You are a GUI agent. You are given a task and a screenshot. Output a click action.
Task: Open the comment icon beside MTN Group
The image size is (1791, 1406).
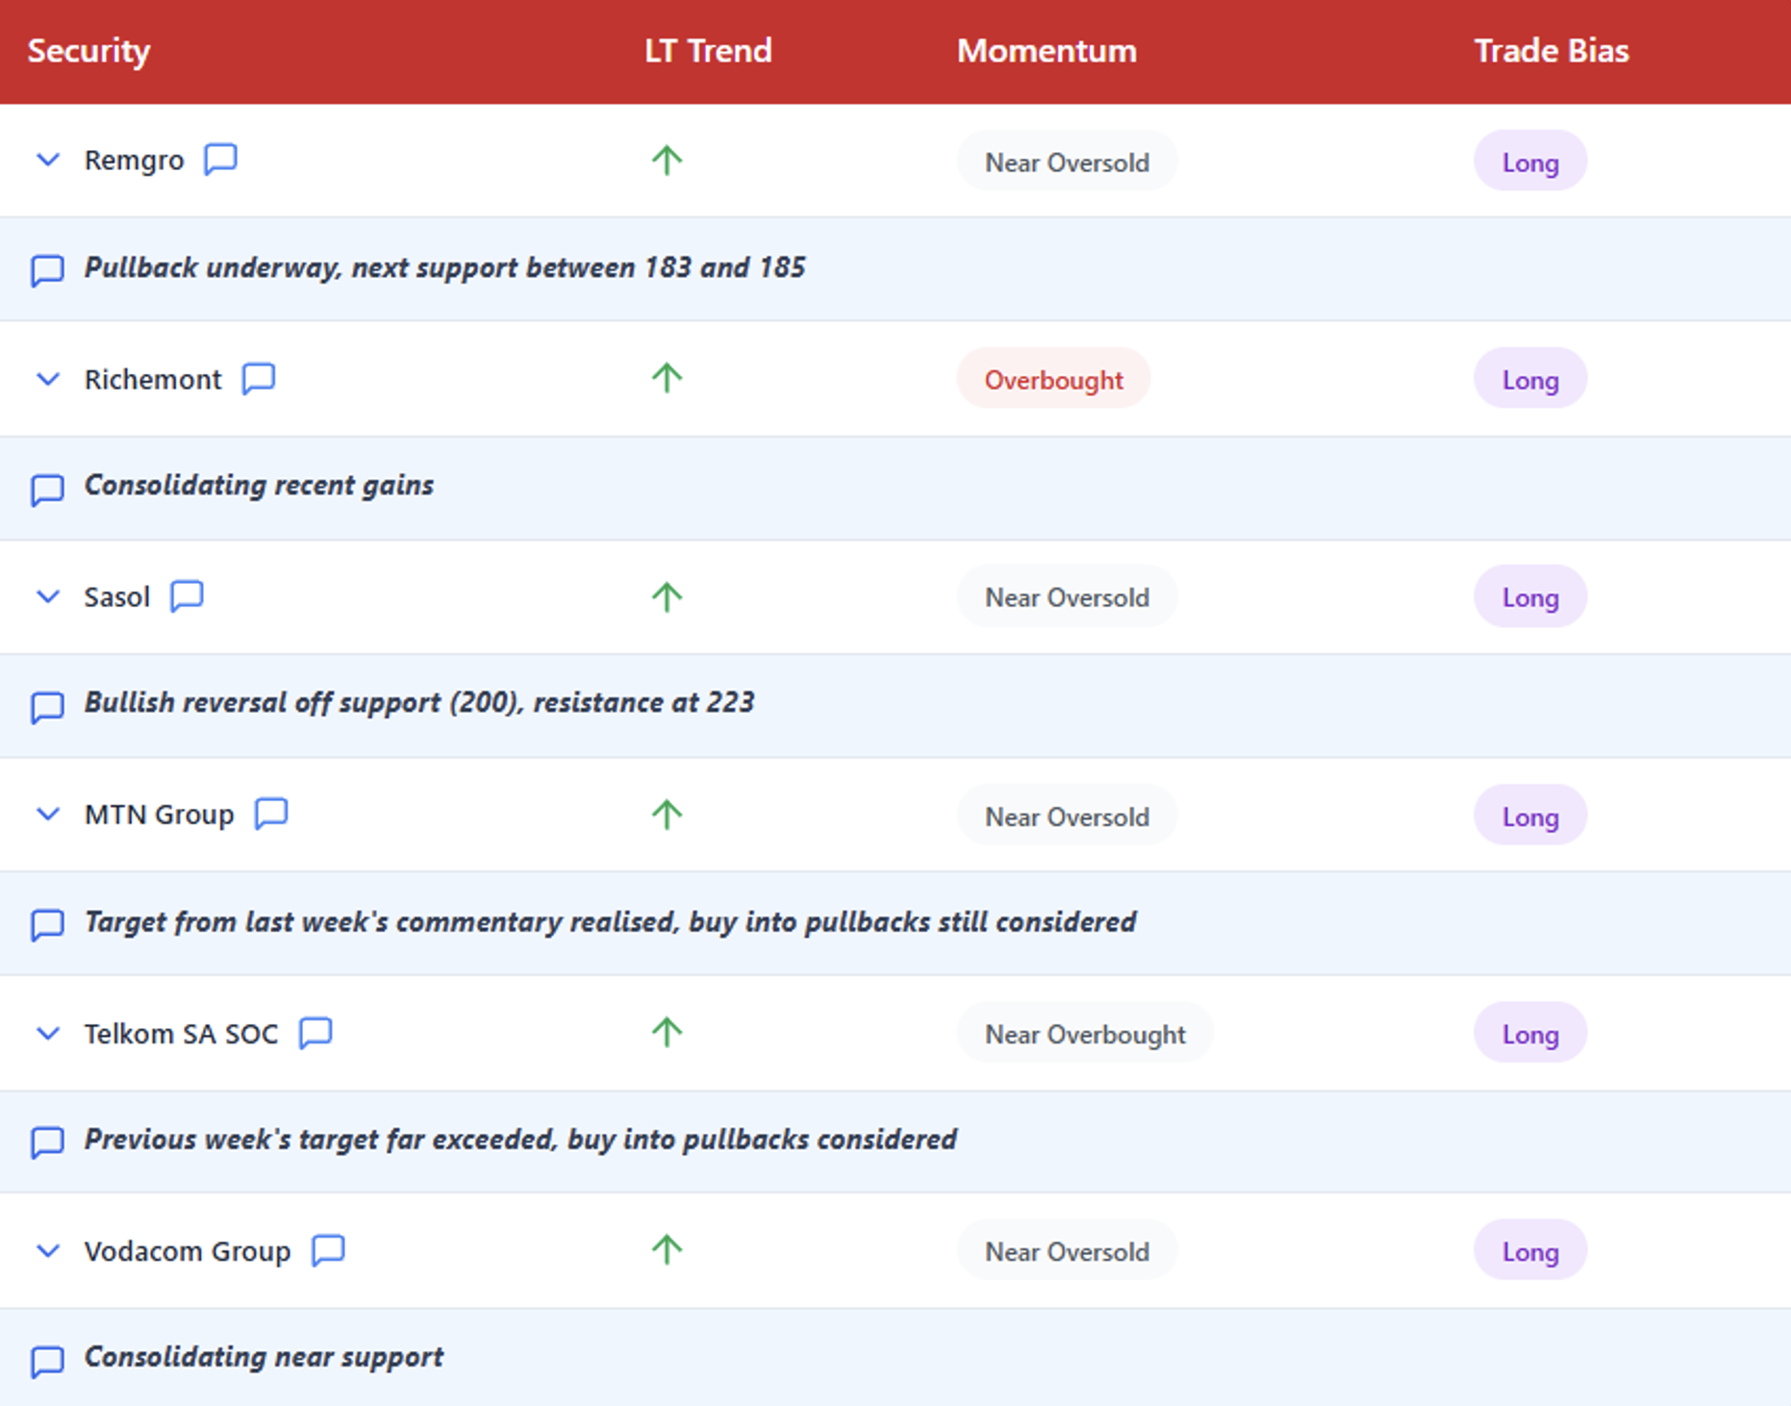271,814
